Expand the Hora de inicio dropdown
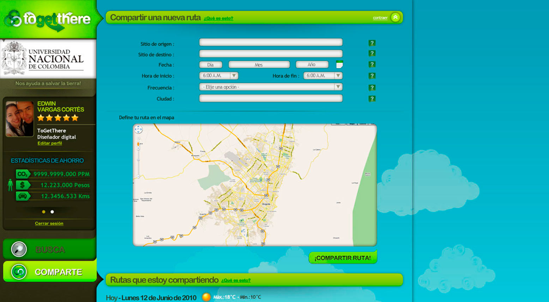 [234, 76]
